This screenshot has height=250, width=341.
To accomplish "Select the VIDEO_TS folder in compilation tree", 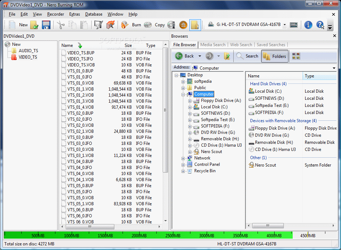I will pyautogui.click(x=28, y=57).
